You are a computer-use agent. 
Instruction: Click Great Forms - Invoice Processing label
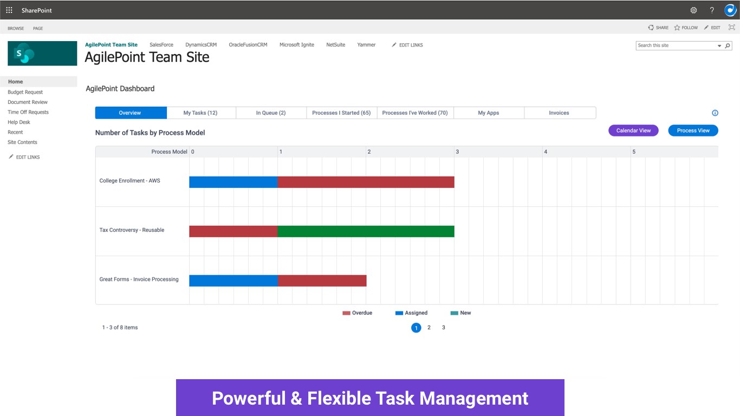pos(139,279)
